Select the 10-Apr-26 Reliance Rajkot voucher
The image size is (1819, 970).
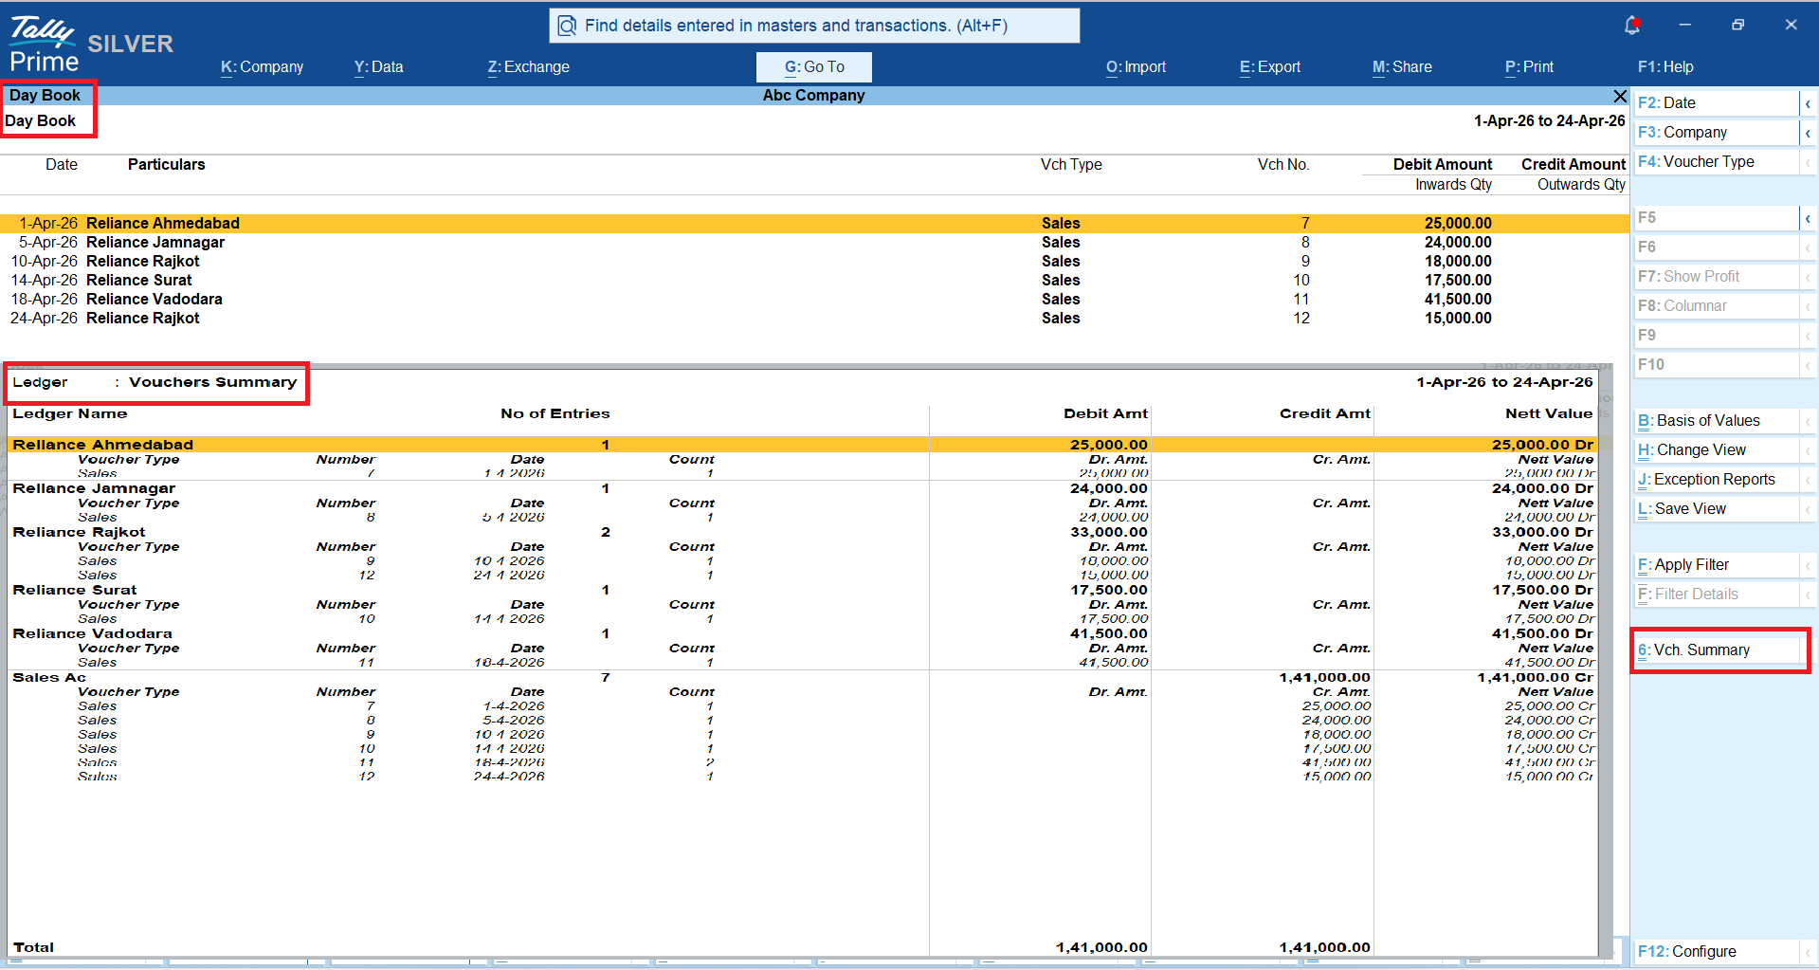pos(814,262)
